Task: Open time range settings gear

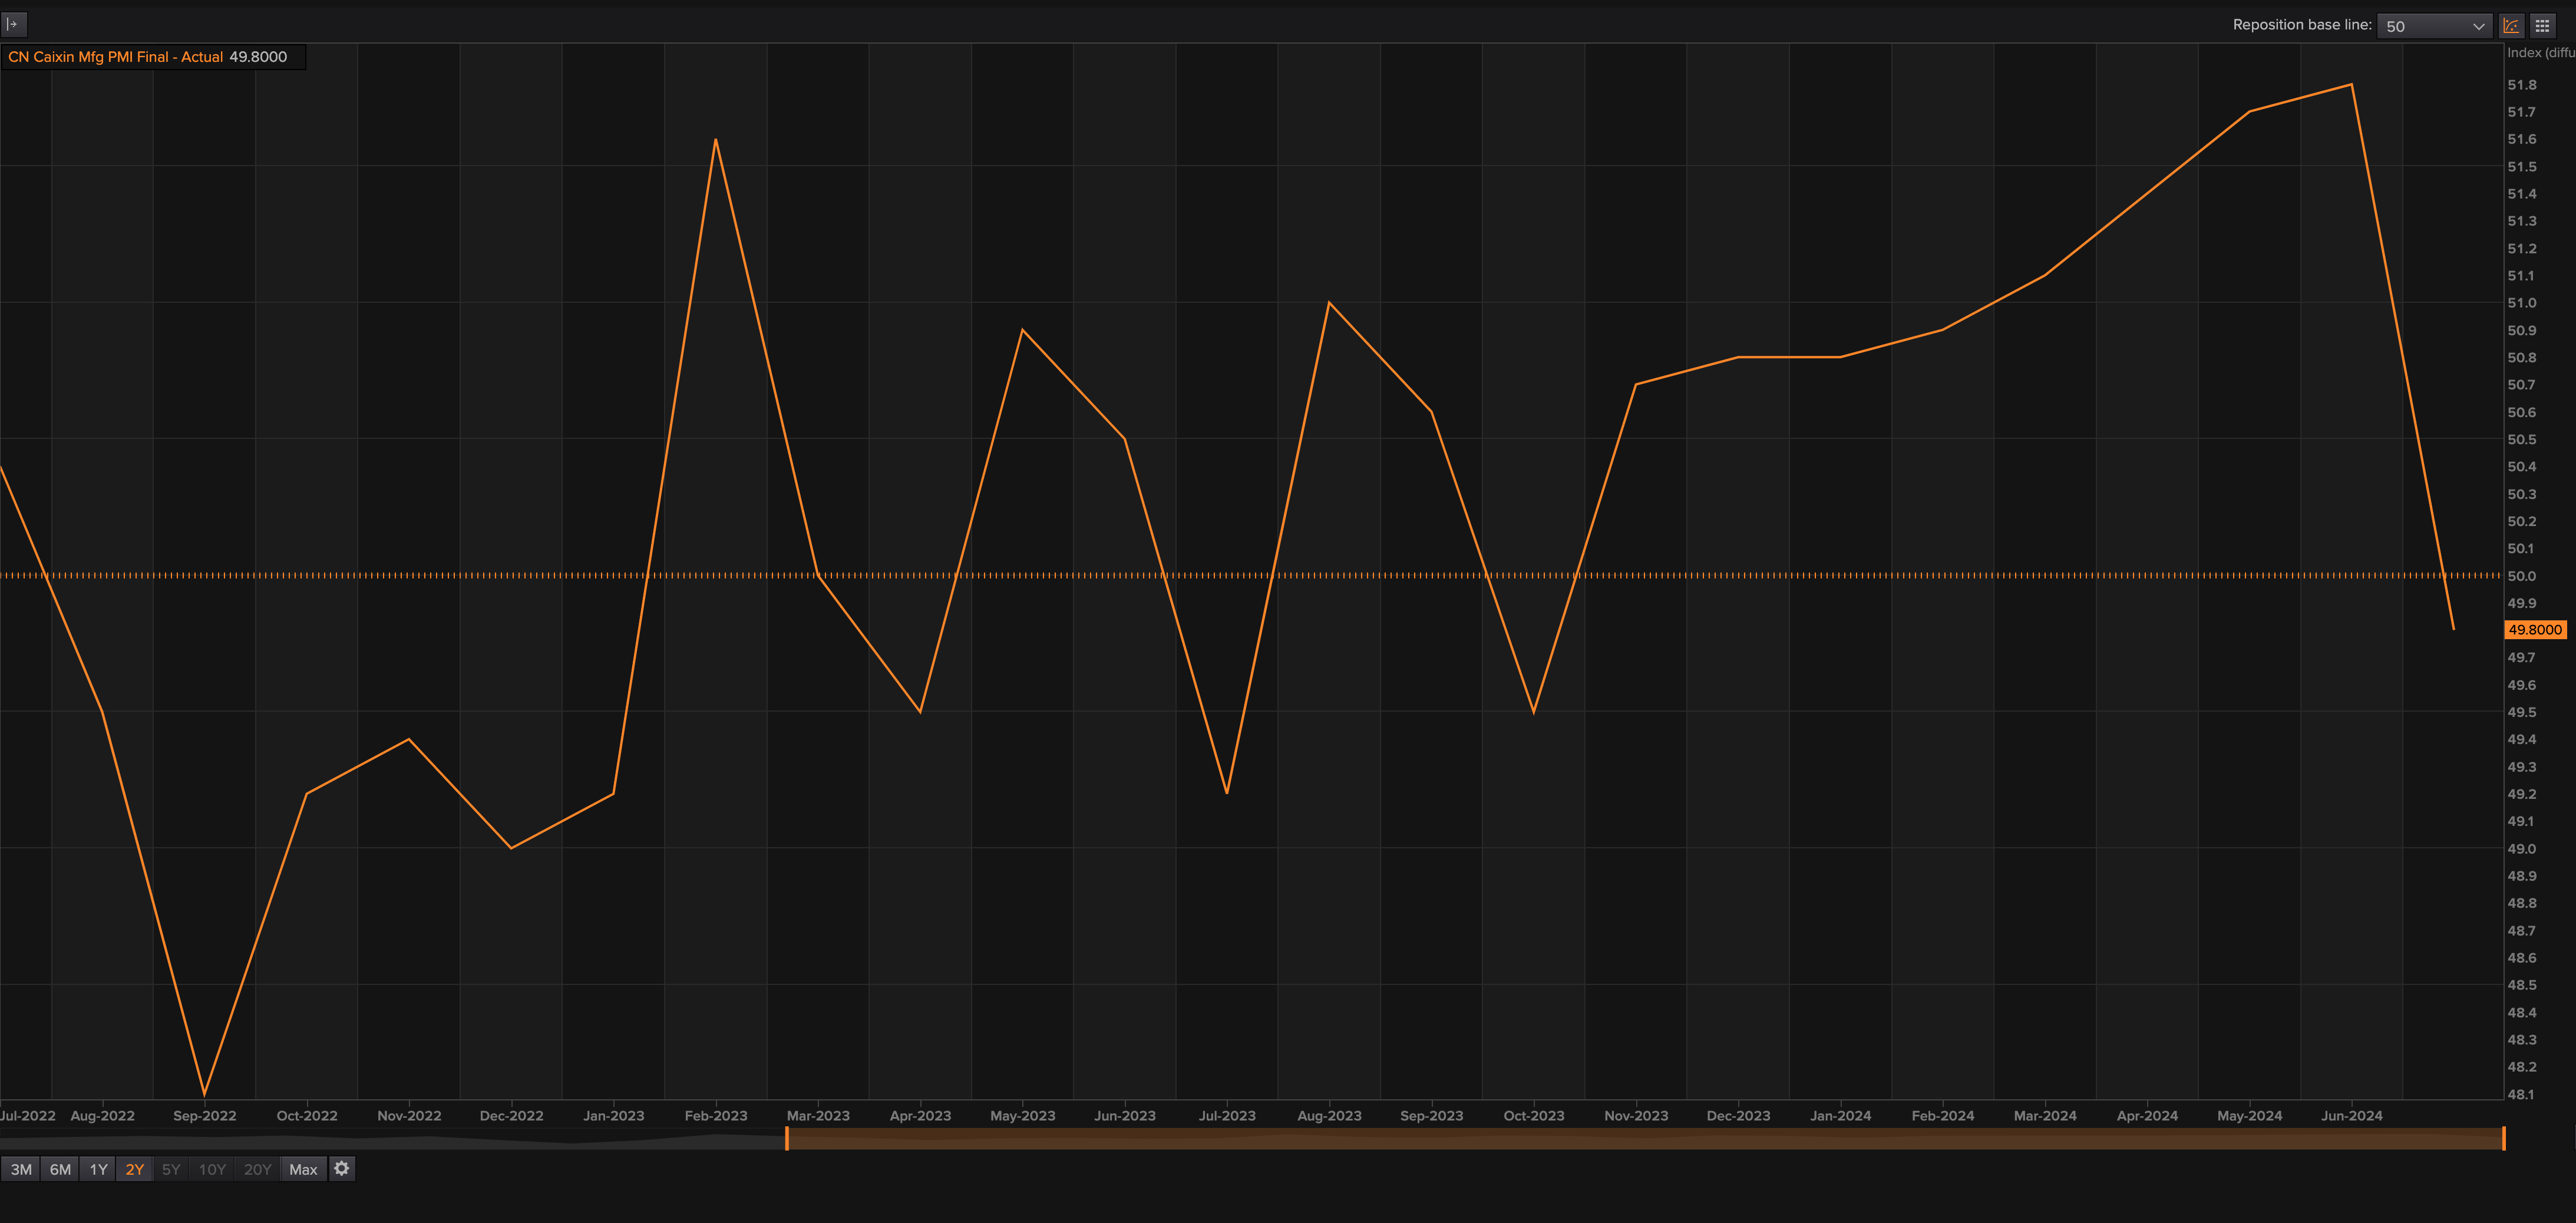Action: click(342, 1168)
